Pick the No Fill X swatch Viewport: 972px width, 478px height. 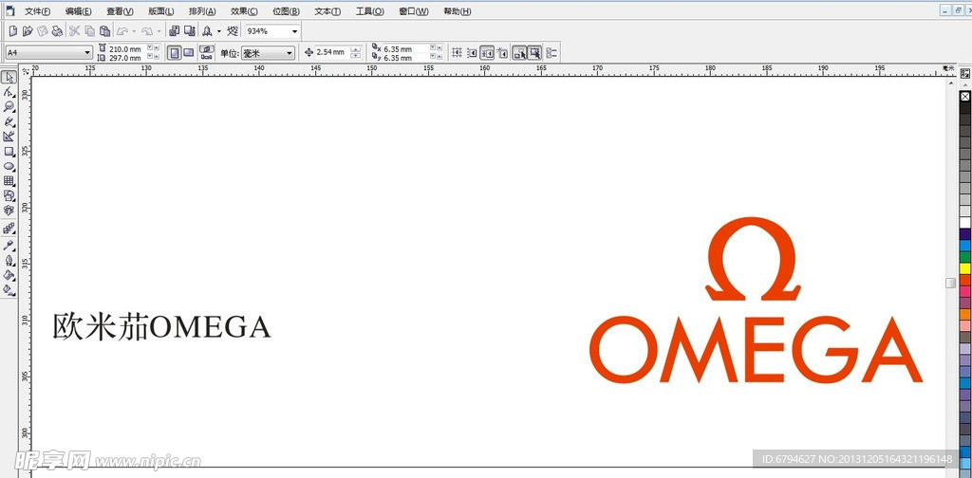pyautogui.click(x=965, y=96)
